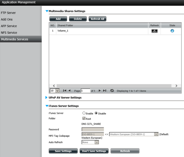Click the refresh icon for Volume_1

154,31
